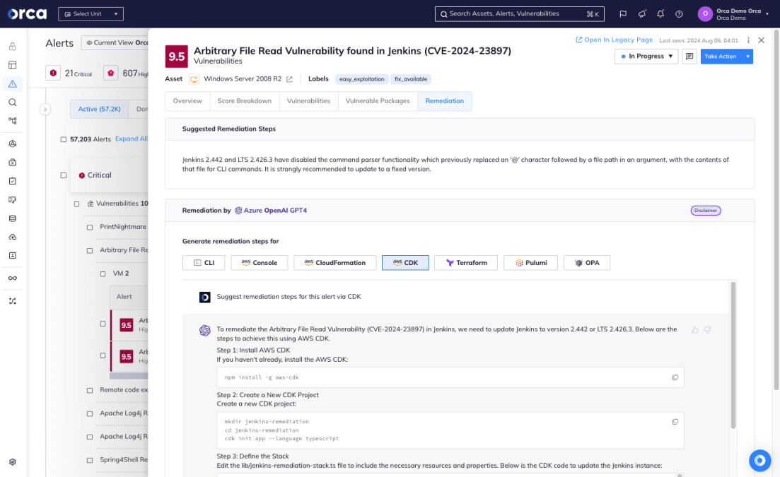Open the shuffle sidebar icon at bottom
The image size is (780, 477).
tap(13, 301)
